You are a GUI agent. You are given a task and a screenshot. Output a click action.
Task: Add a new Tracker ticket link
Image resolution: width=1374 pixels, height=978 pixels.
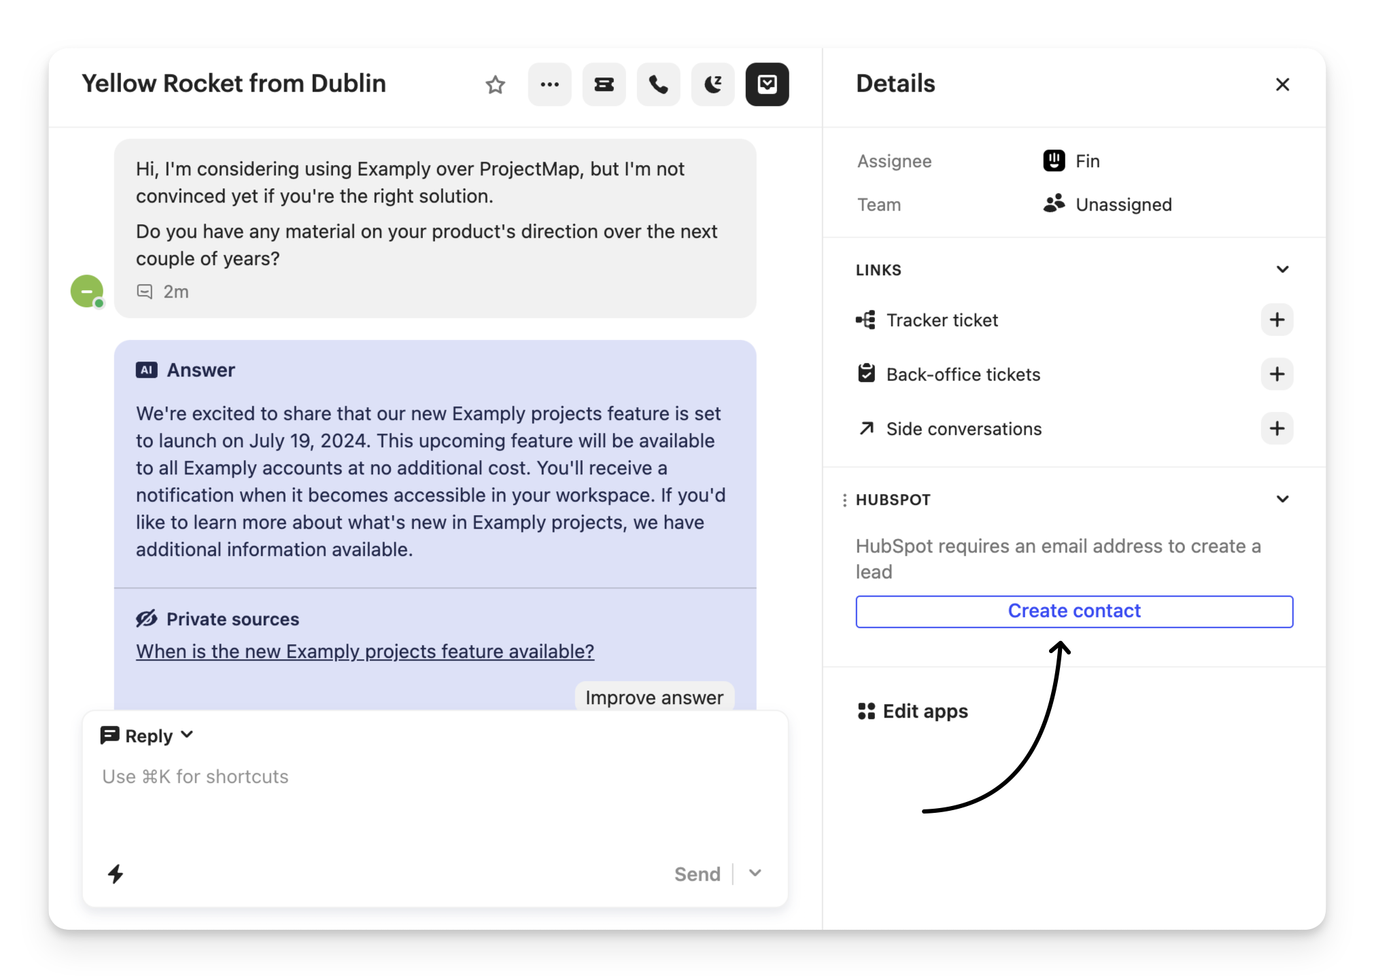tap(1276, 320)
